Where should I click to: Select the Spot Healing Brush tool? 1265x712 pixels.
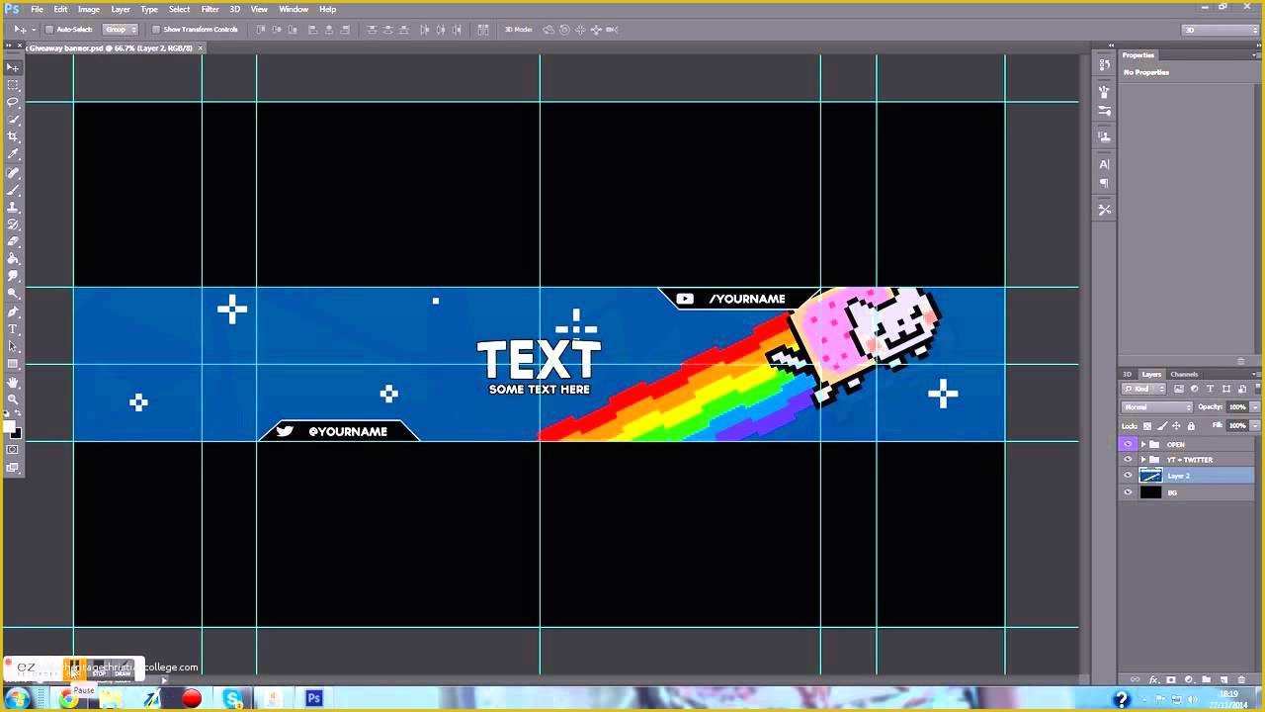pos(13,171)
